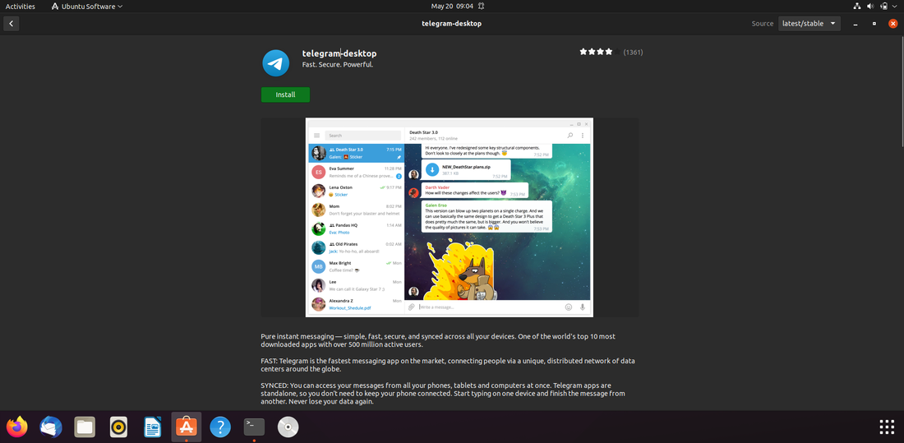This screenshot has width=904, height=443.
Task: Open the Files manager from the dock
Action: coord(85,427)
